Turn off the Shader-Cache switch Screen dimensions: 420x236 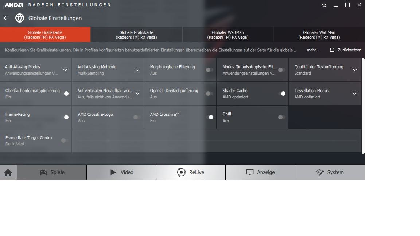pos(282,93)
